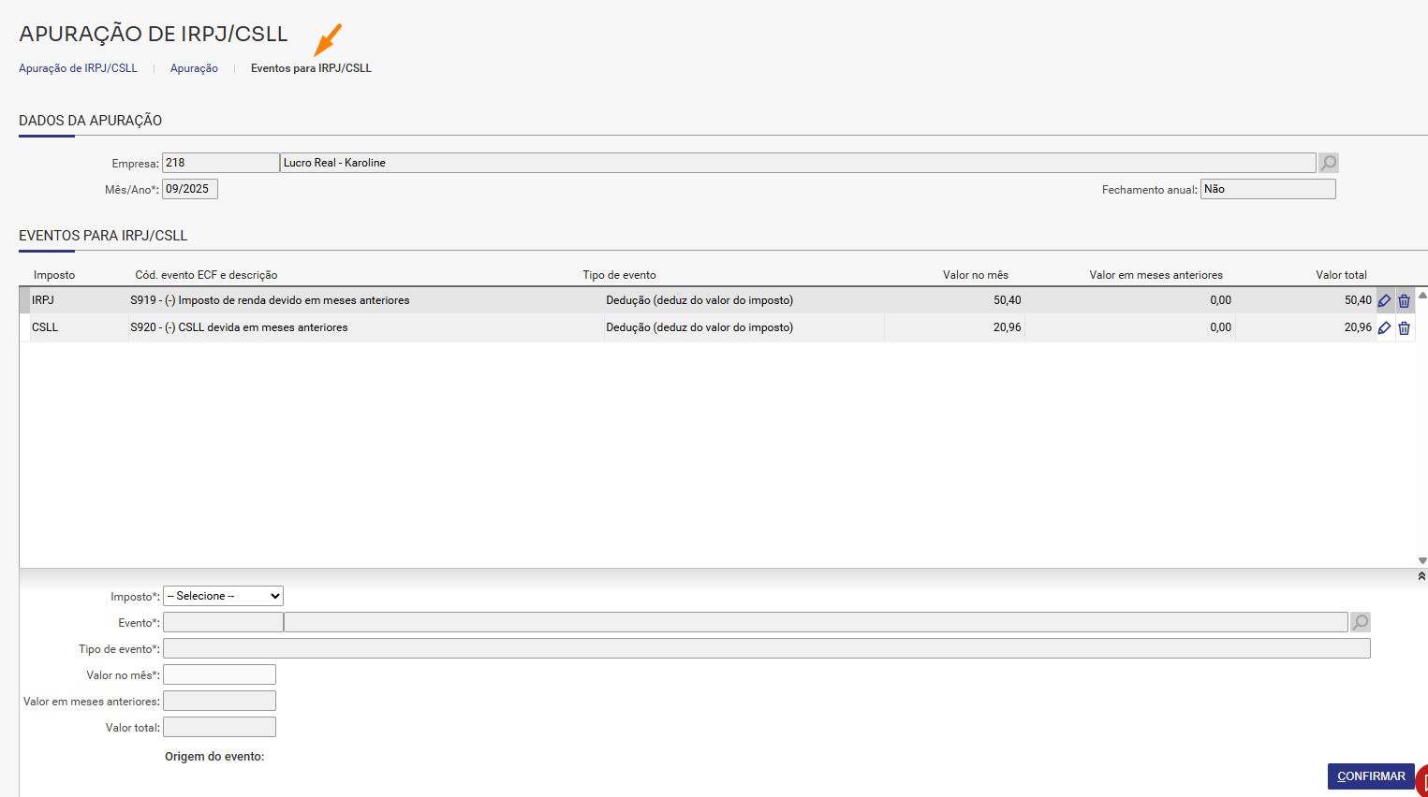Click the Valor no mês column header
The height and width of the screenshot is (797, 1428).
point(976,275)
